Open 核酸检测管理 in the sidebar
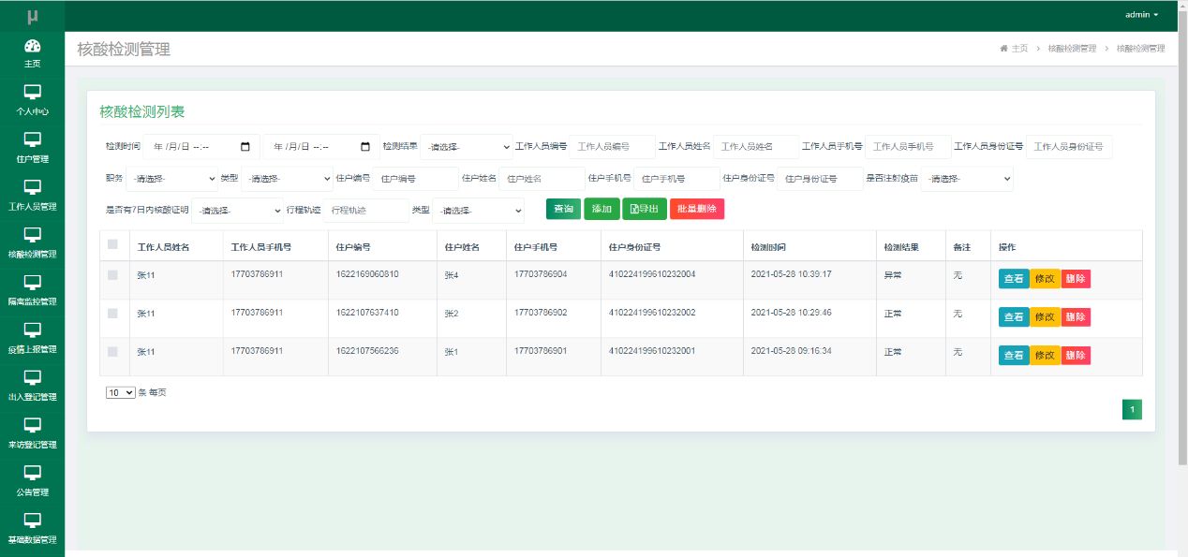The width and height of the screenshot is (1188, 557). pyautogui.click(x=32, y=242)
